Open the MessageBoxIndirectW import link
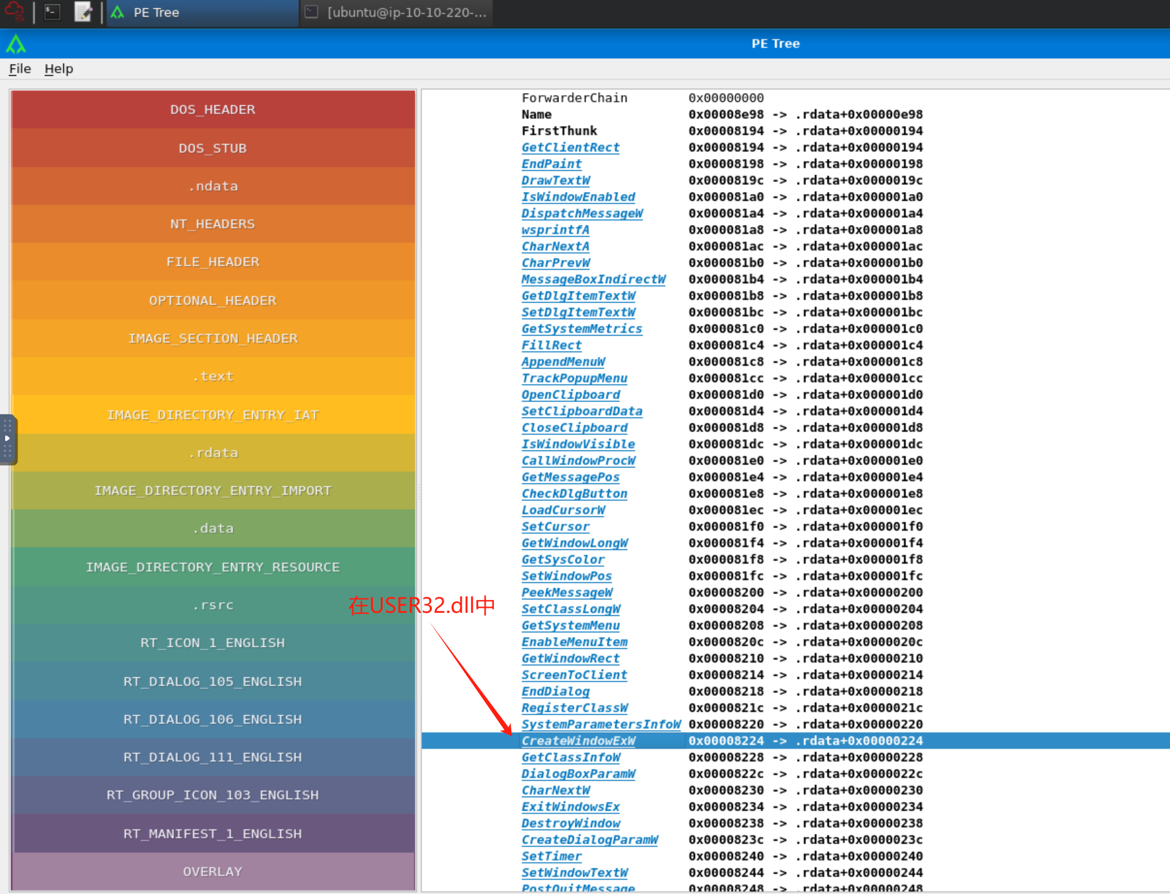Screen dimensions: 1170x894 (x=593, y=279)
